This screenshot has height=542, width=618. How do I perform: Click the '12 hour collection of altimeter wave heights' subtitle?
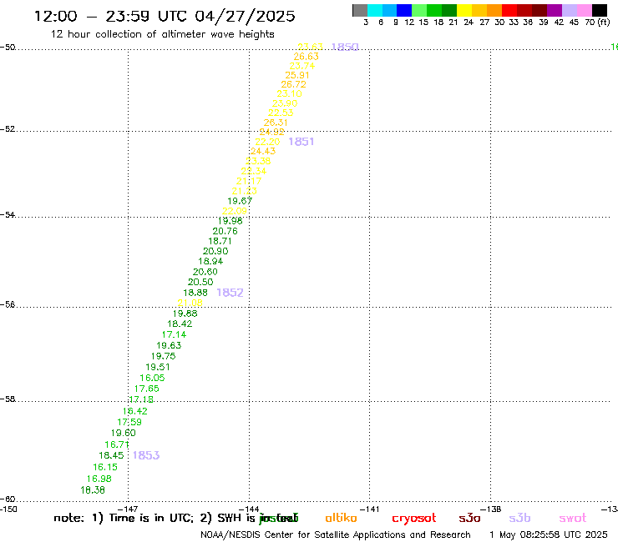pos(162,34)
